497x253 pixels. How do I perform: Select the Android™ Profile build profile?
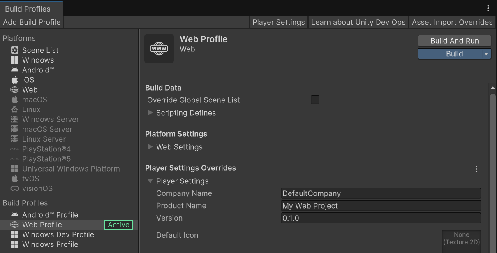point(69,215)
